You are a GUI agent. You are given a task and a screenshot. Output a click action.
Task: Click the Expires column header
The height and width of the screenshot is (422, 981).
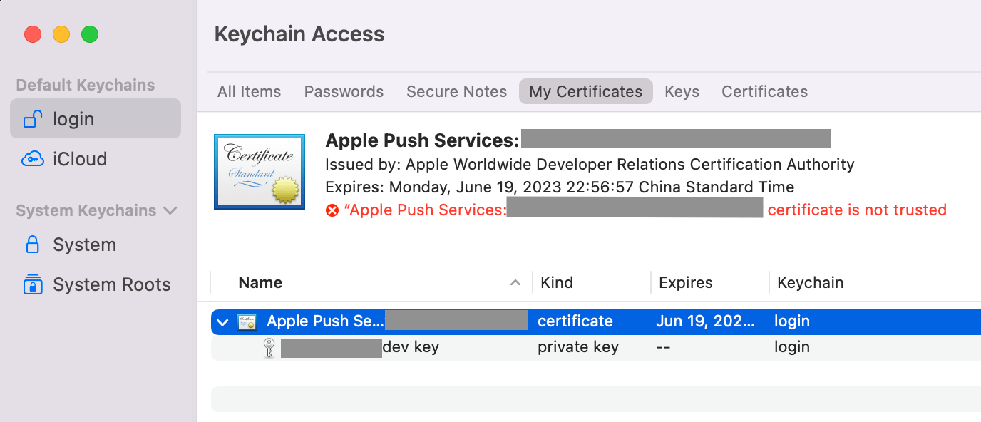point(685,282)
